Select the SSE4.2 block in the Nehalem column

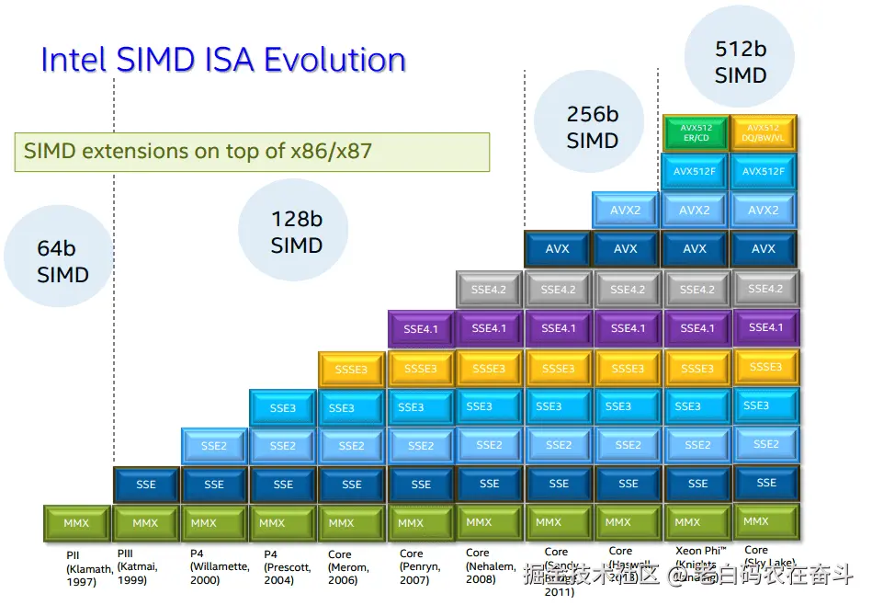point(489,288)
